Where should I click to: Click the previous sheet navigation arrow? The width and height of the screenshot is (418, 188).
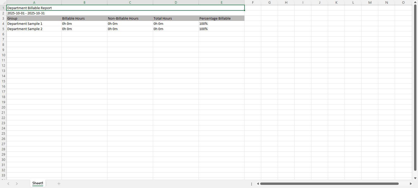tap(8, 184)
